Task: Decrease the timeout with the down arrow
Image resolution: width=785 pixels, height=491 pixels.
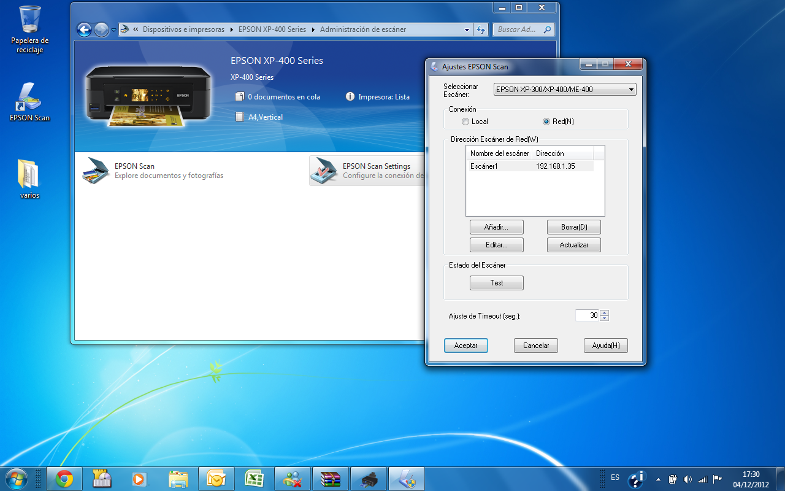Action: [x=605, y=318]
